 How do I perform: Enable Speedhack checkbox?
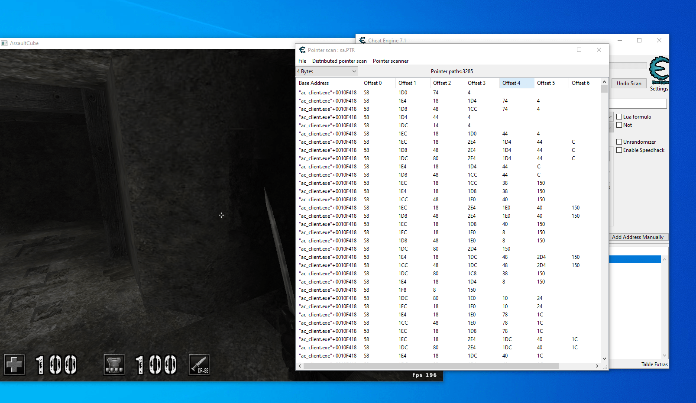pyautogui.click(x=619, y=150)
